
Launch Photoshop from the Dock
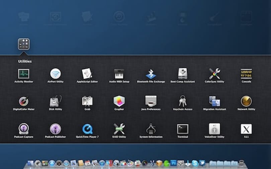coord(173,163)
